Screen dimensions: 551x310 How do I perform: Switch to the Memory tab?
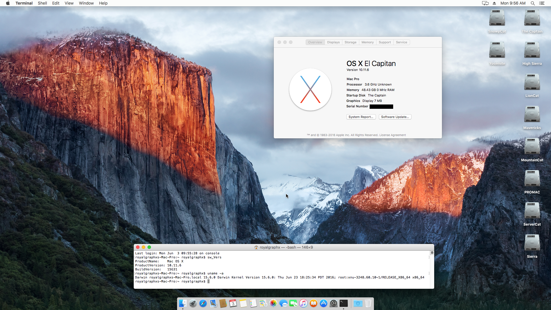pyautogui.click(x=368, y=42)
